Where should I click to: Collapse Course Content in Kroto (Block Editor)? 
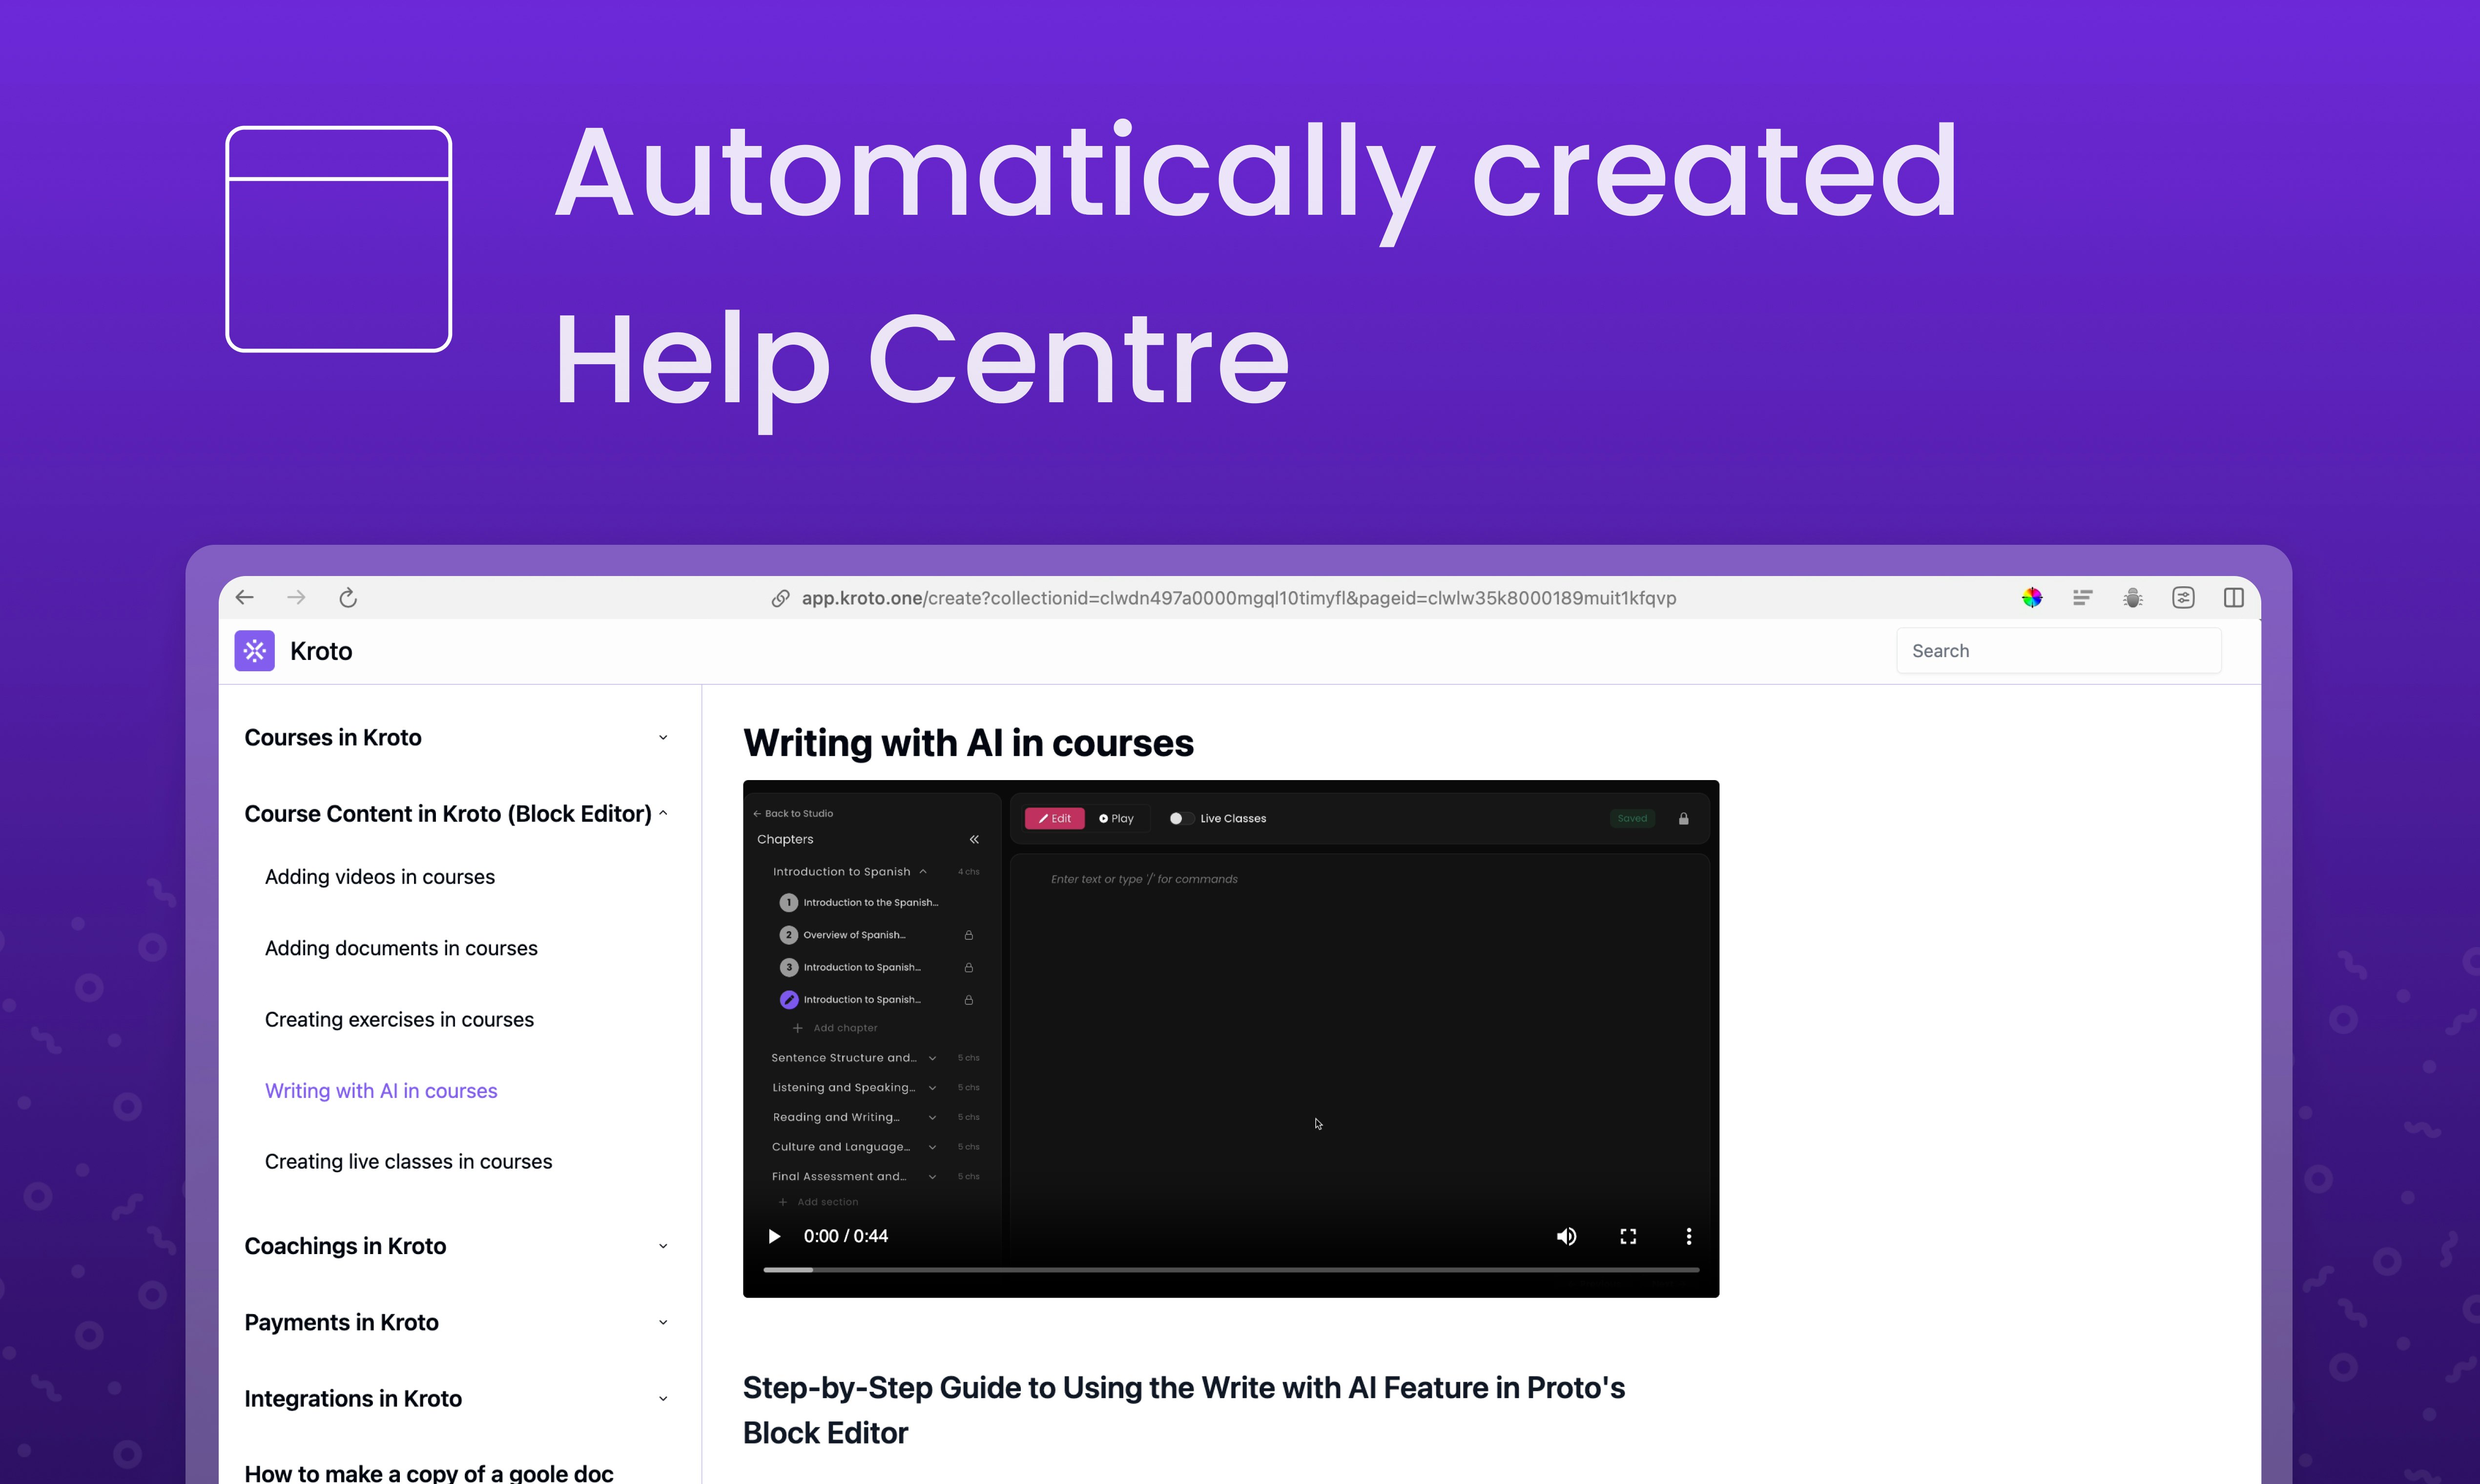click(662, 814)
